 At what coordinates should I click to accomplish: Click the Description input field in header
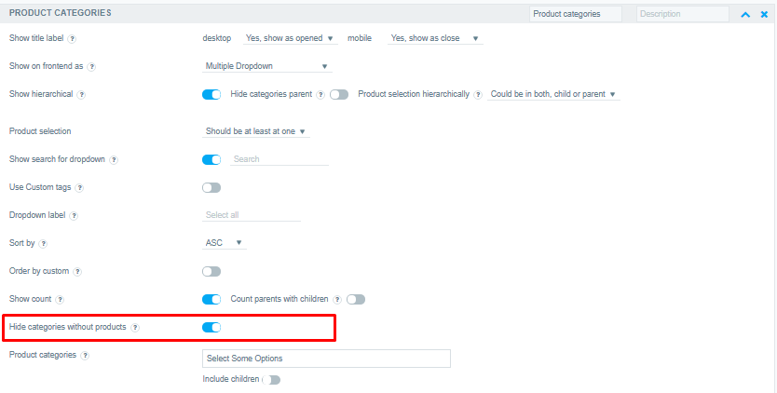click(682, 14)
